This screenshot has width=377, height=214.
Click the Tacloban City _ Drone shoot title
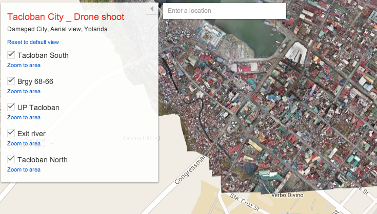click(x=66, y=17)
